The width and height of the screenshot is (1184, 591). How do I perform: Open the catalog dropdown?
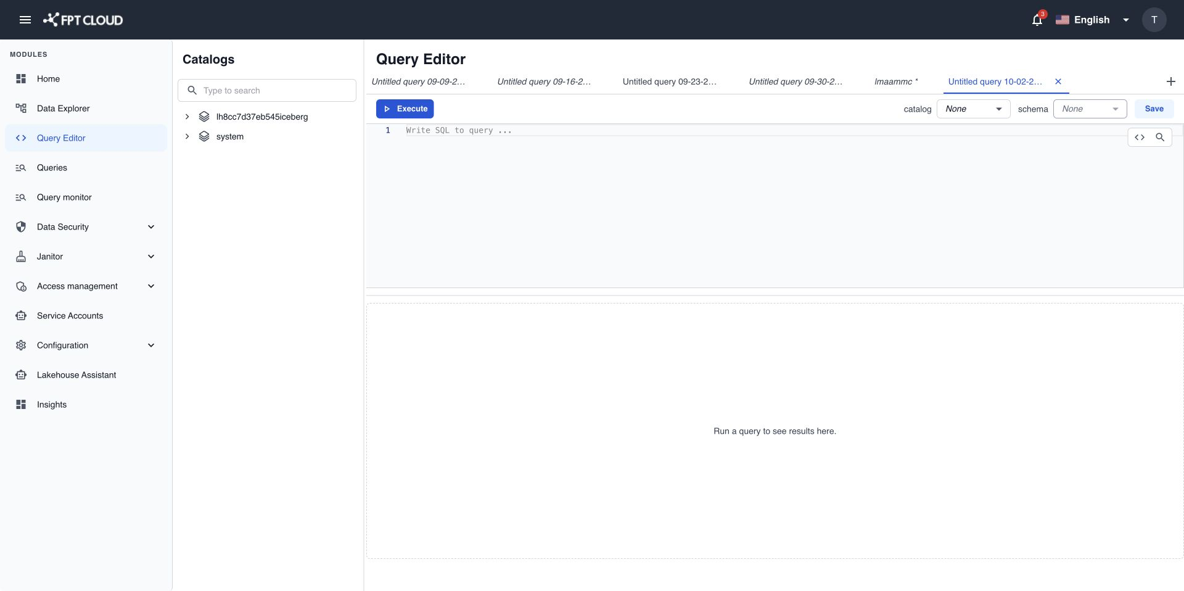point(974,109)
